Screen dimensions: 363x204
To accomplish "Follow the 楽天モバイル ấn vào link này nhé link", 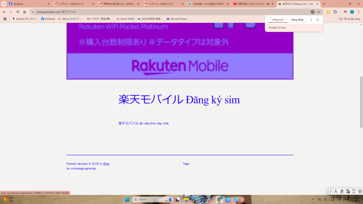I will coord(143,123).
